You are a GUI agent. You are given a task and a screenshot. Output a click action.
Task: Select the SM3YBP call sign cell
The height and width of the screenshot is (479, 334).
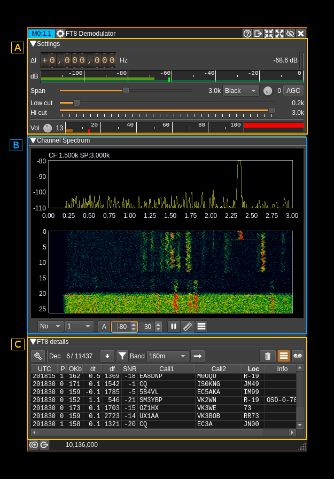167,400
